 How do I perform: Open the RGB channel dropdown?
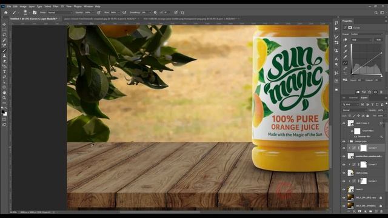(x=362, y=40)
